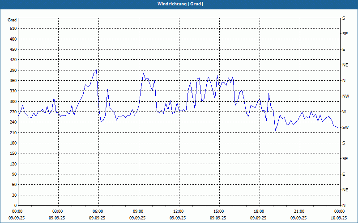The image size is (358, 223).
Task: Click the "E" compass label at the 450 line
Action: pos(344,50)
